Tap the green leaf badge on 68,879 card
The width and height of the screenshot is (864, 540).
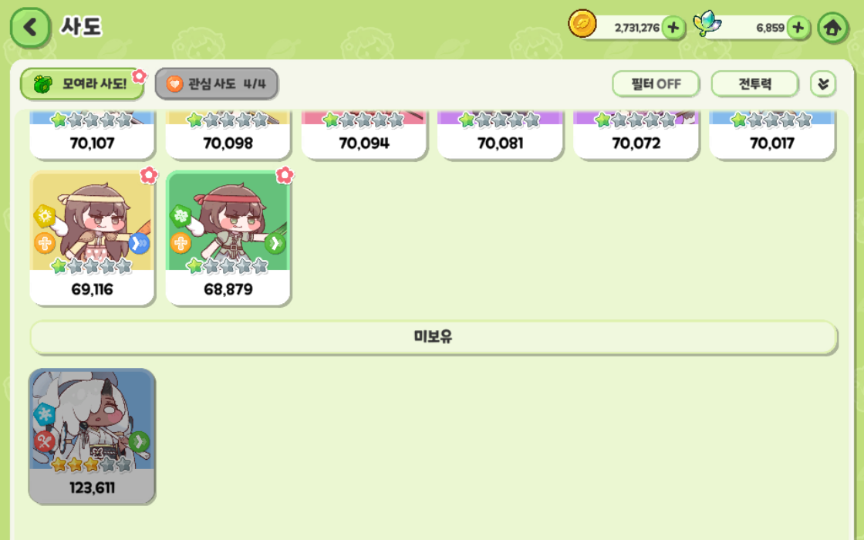181,216
